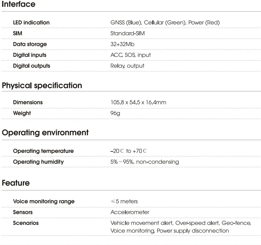
Task: Click the Physical specification heading
Action: point(42,86)
